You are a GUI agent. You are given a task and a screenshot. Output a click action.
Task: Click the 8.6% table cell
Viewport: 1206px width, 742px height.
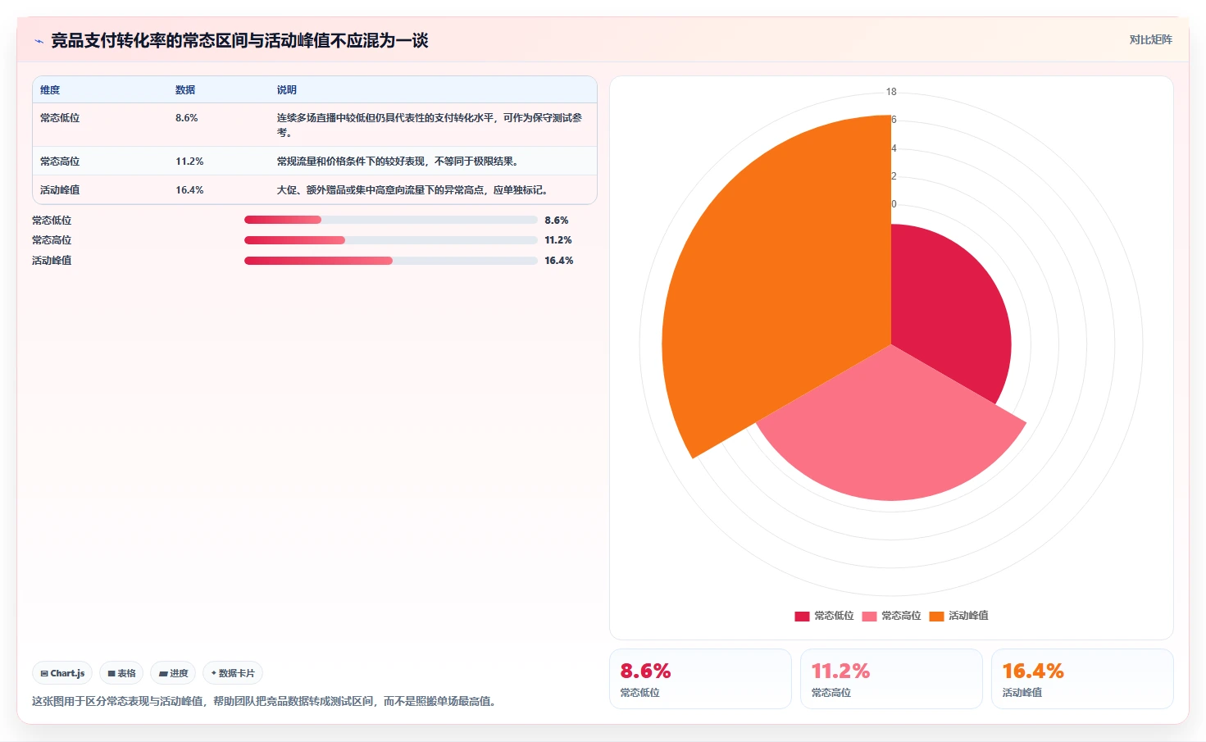click(187, 118)
